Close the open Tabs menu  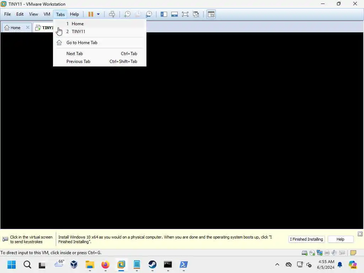click(60, 14)
